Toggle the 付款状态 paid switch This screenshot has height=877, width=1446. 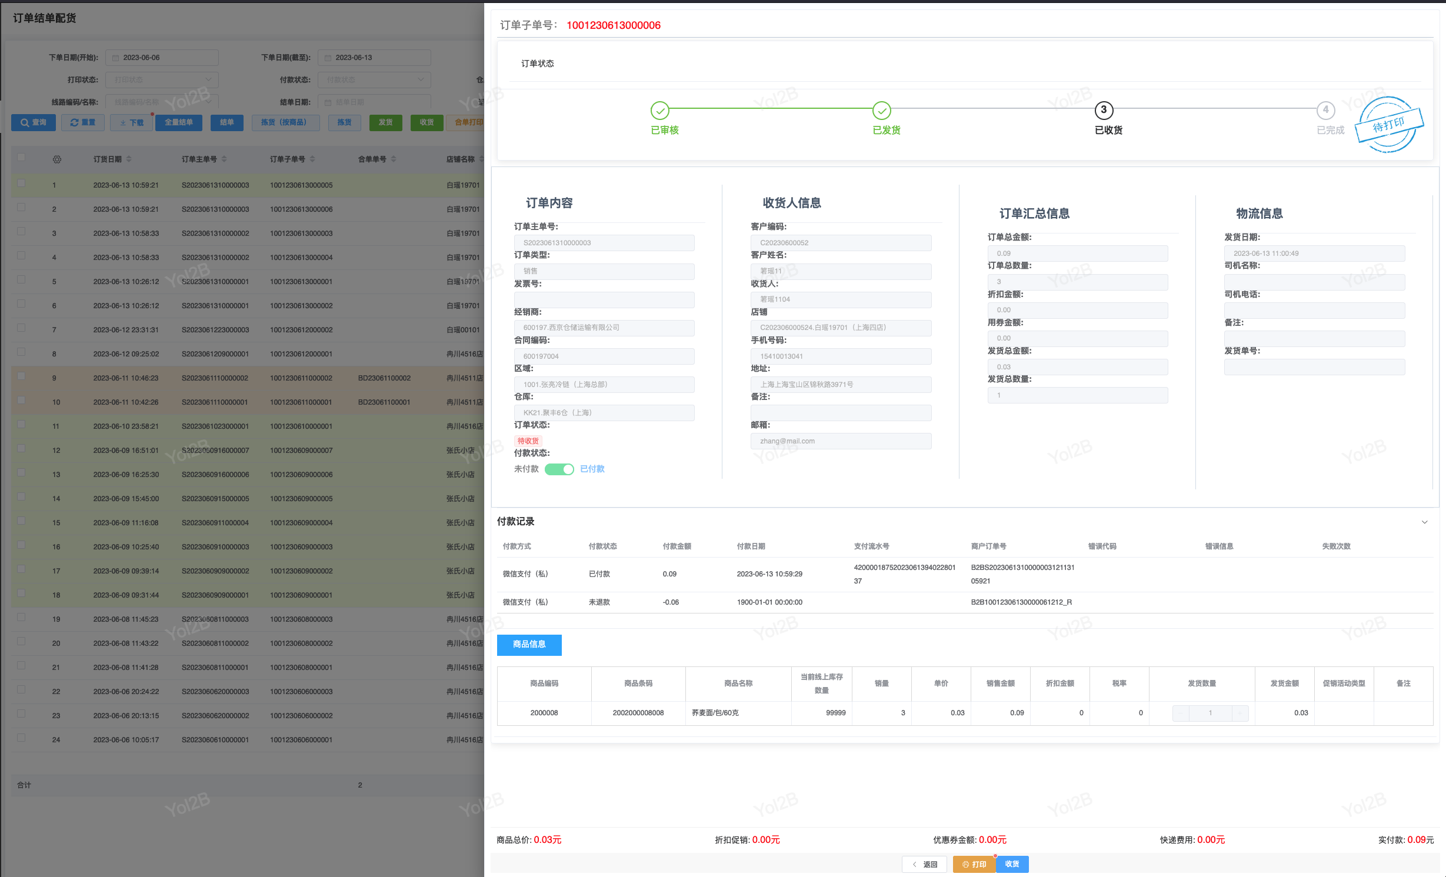[x=559, y=469]
